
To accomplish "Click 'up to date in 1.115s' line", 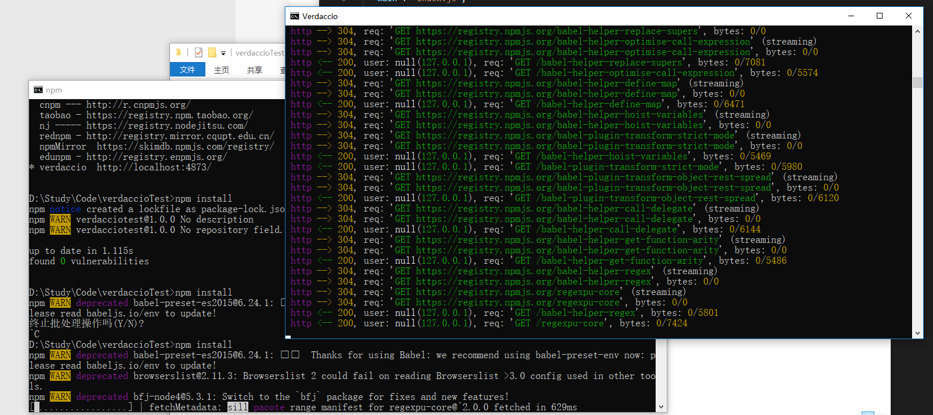I will 81,250.
